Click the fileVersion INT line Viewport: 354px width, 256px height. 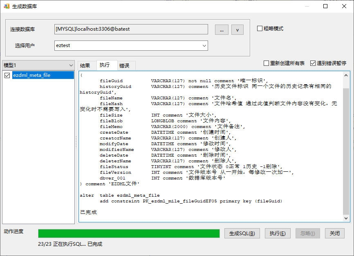(x=197, y=172)
